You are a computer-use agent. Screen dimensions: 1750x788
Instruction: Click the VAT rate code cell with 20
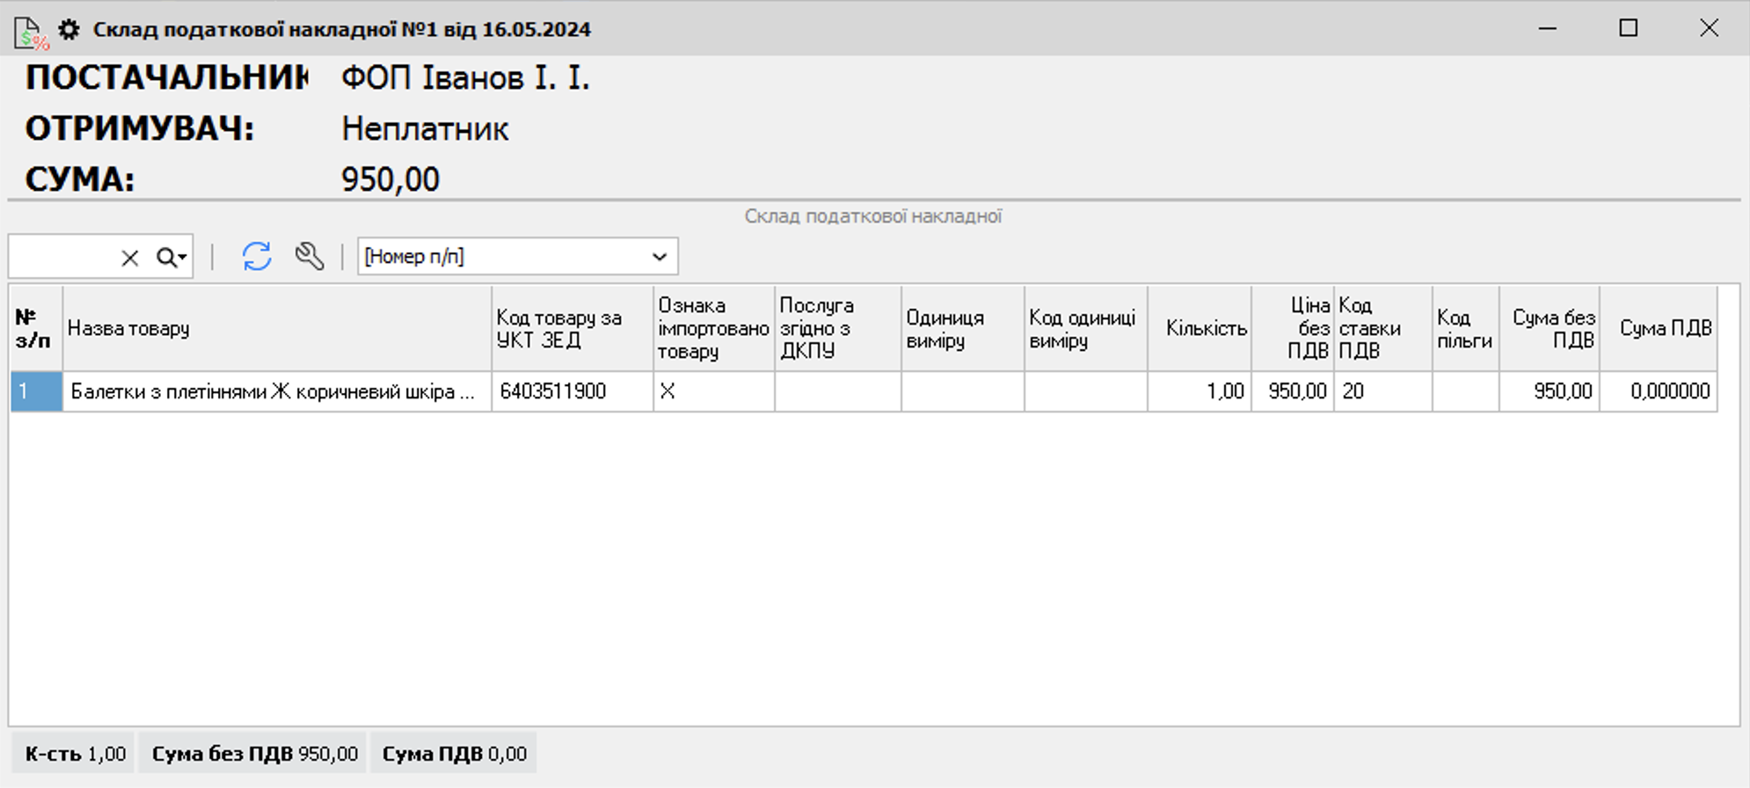pos(1381,391)
